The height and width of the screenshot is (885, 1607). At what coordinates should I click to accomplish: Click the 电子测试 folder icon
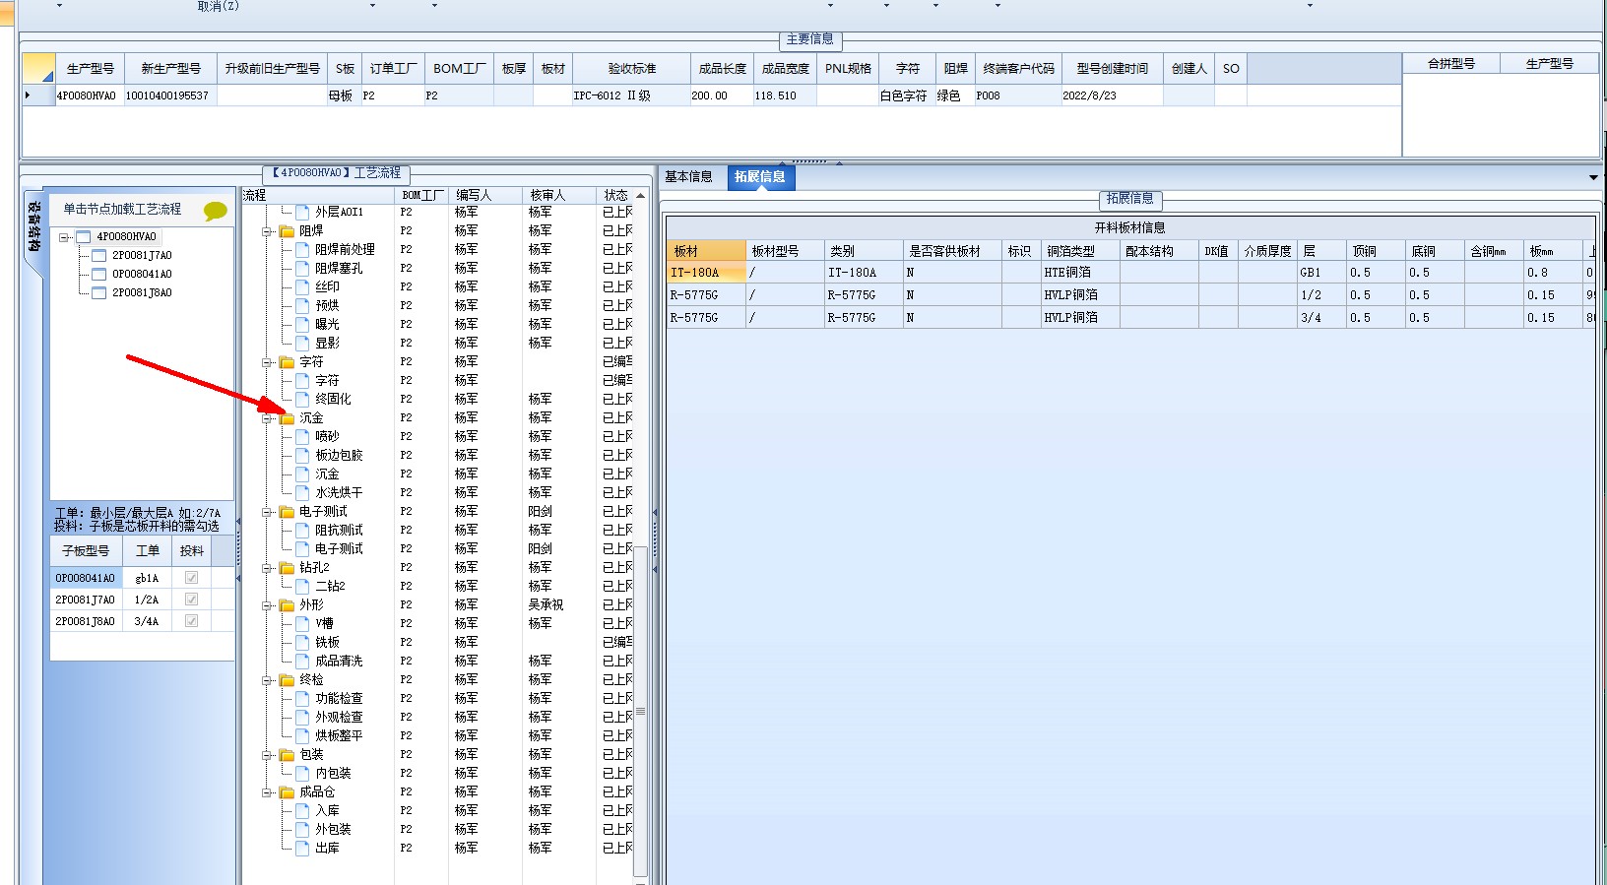click(x=287, y=512)
